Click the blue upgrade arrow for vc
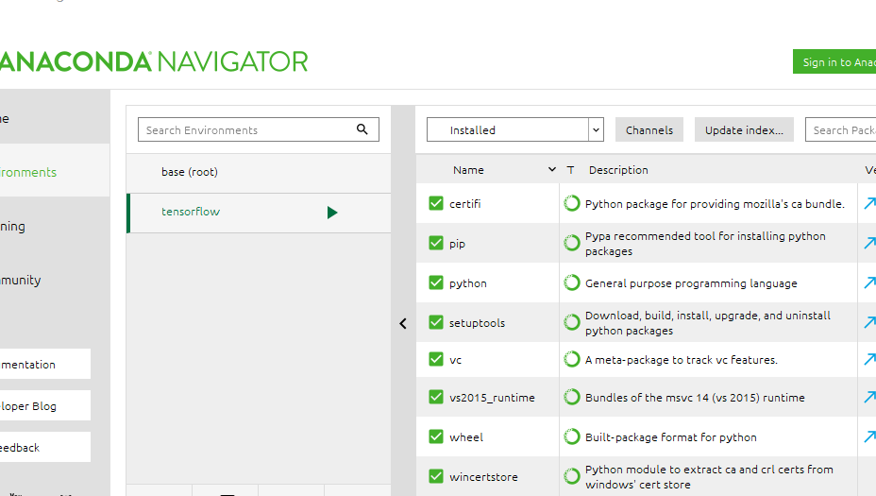The width and height of the screenshot is (876, 496). 869,360
